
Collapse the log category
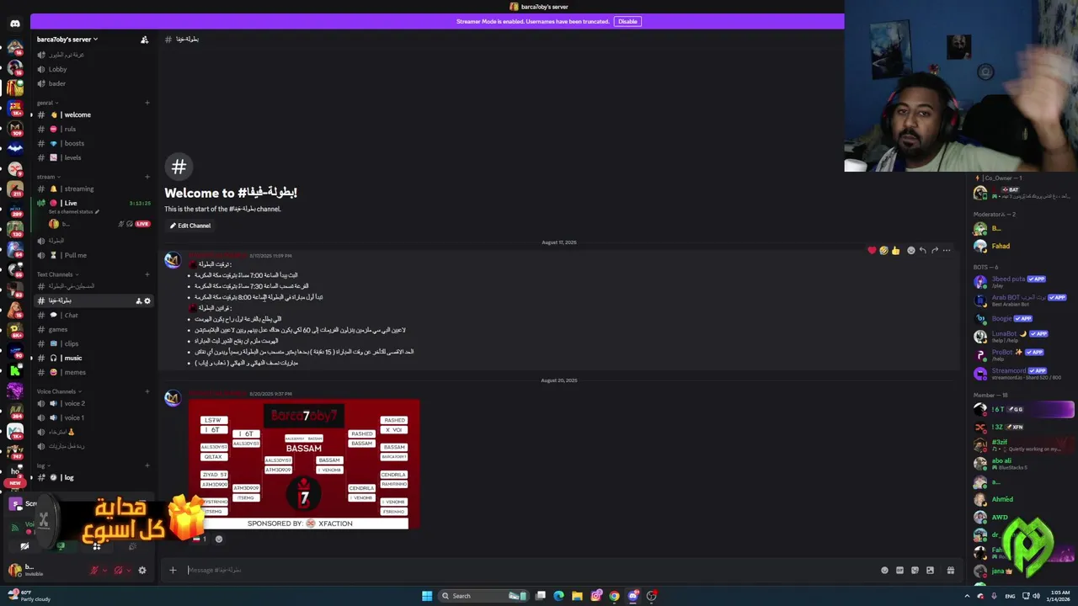click(42, 465)
